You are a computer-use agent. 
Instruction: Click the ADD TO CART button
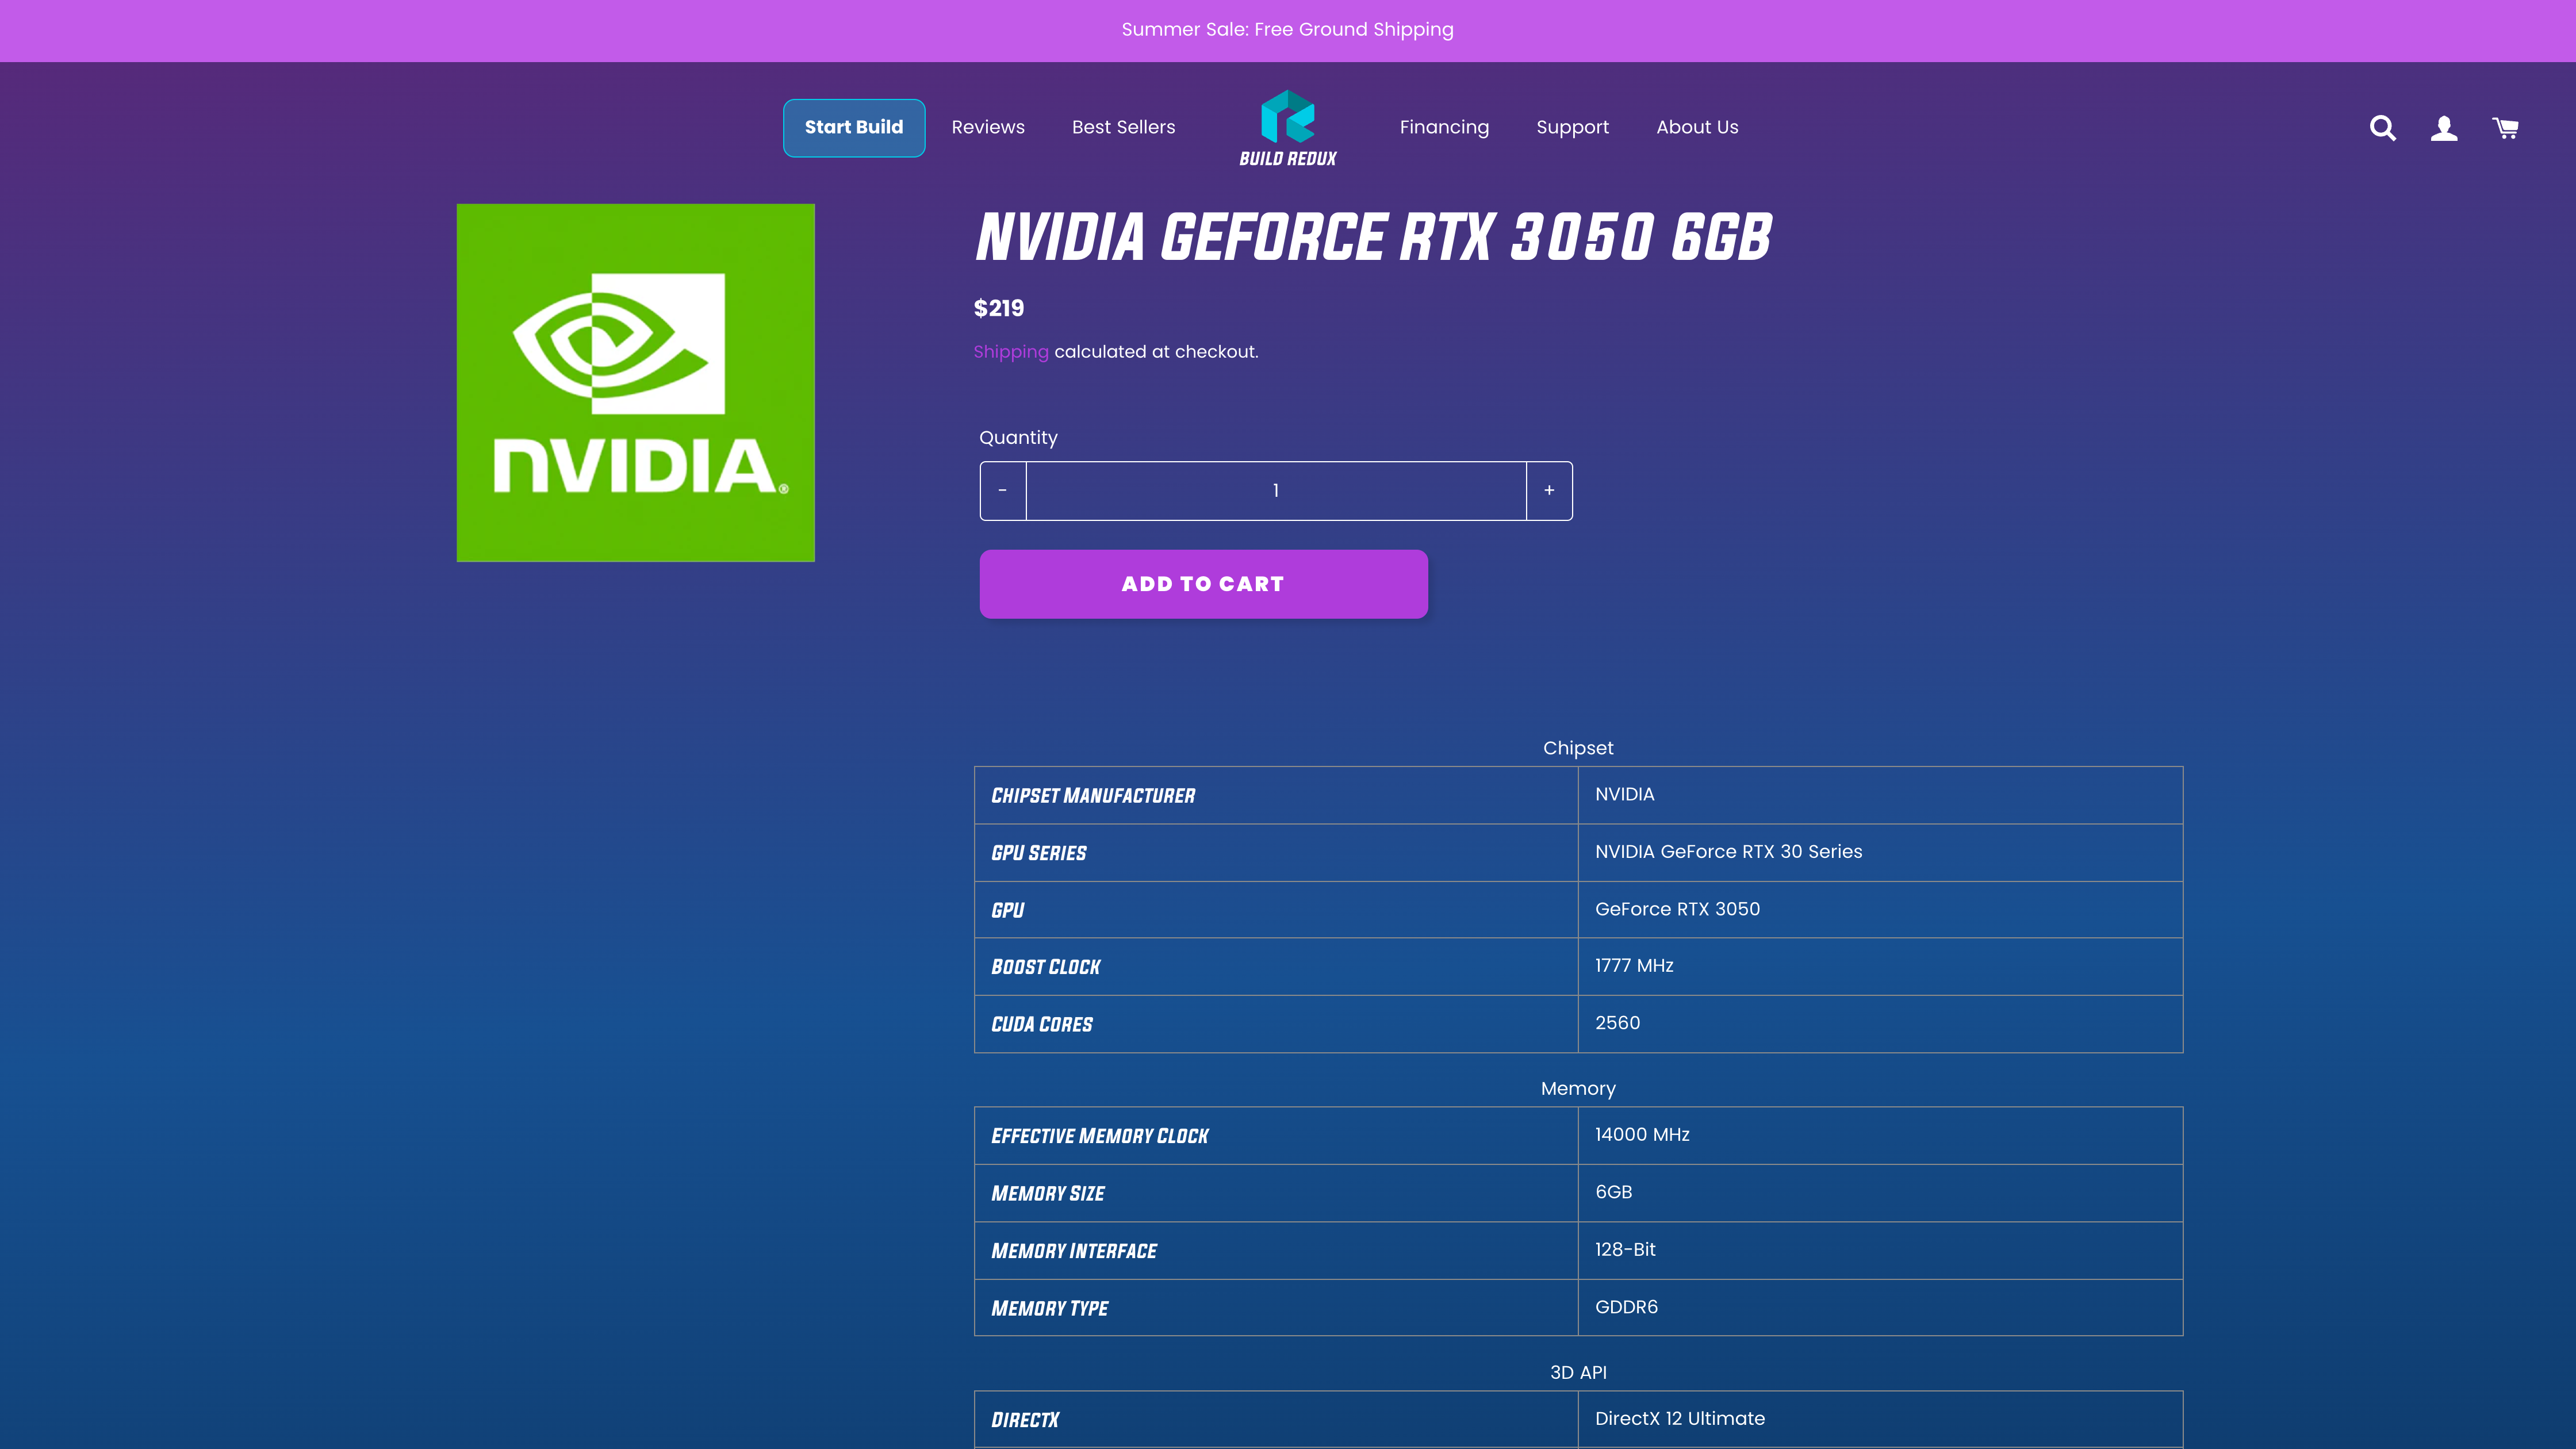[1203, 583]
